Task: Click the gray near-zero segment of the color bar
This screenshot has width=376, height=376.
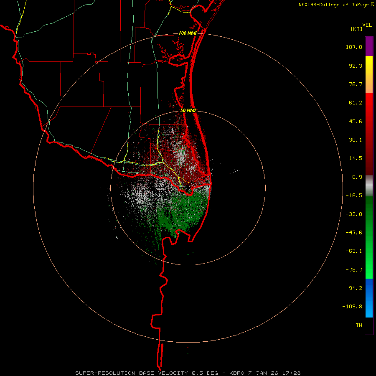Action: coord(369,186)
